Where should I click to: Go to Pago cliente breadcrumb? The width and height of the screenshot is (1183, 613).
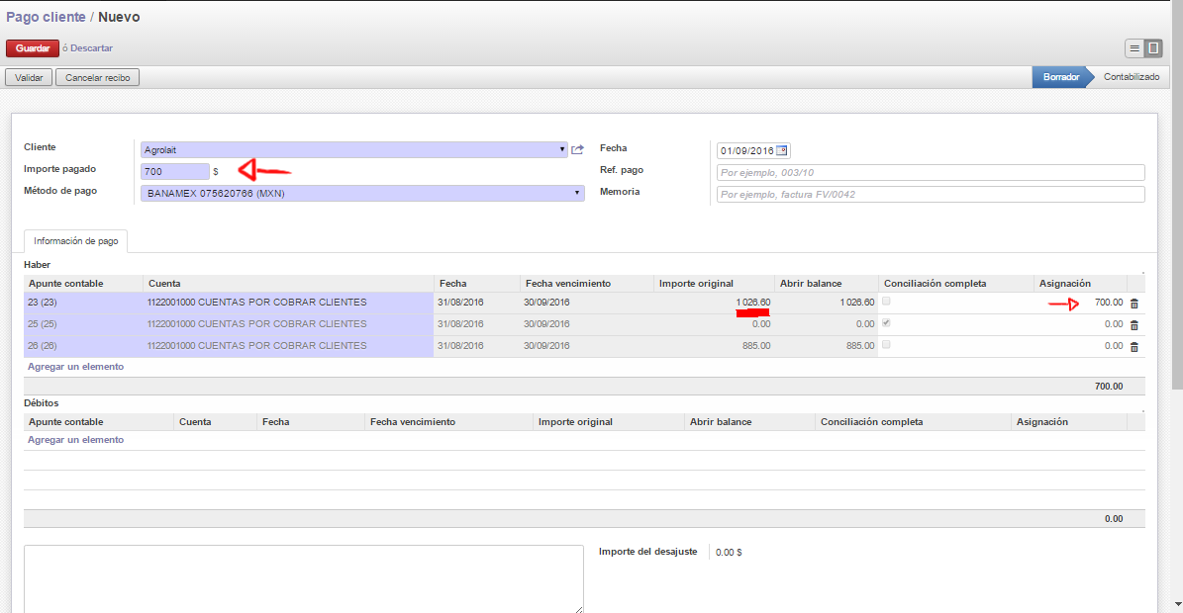46,17
